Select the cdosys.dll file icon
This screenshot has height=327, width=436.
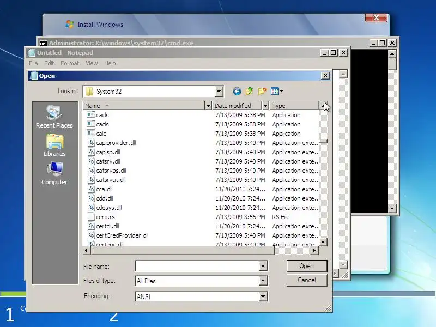[91, 208]
